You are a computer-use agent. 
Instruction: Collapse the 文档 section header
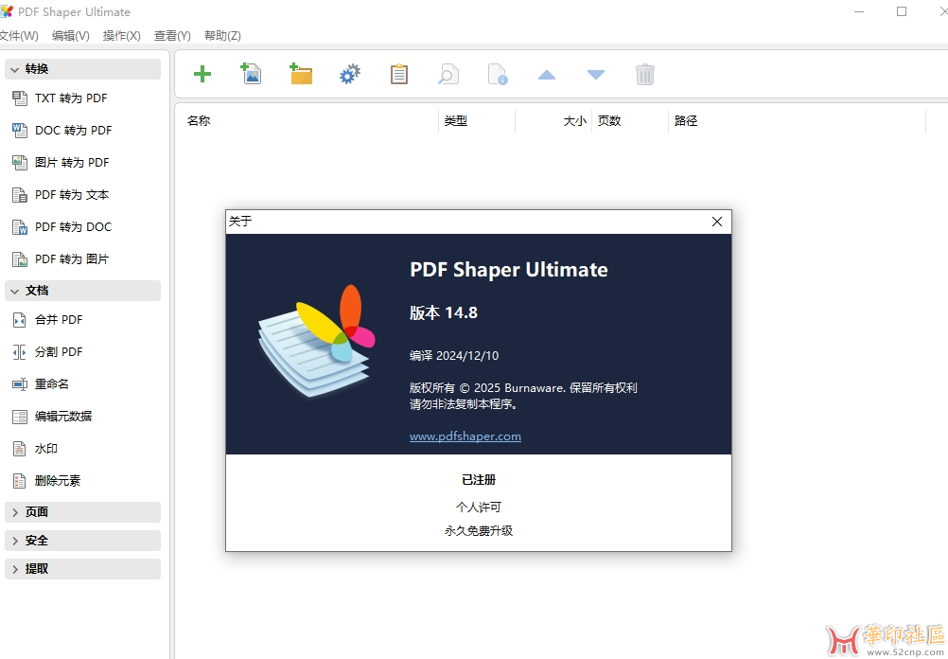click(82, 291)
